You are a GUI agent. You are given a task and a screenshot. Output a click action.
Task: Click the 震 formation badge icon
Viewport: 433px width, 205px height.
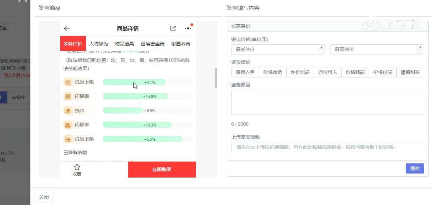tap(68, 125)
